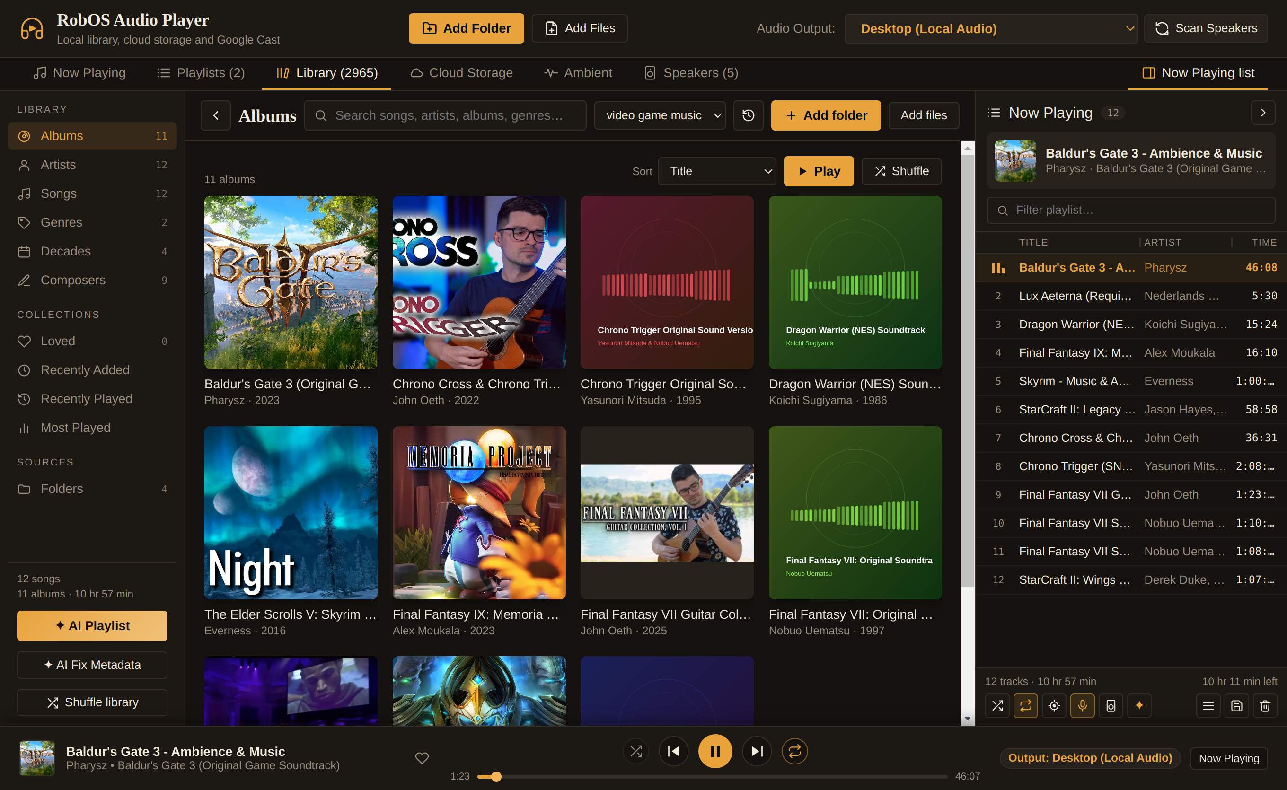This screenshot has width=1287, height=790.
Task: Open Genres in the library sidebar
Action: coord(92,222)
